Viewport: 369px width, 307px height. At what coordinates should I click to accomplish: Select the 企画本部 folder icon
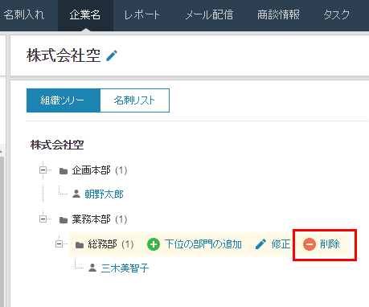point(64,171)
